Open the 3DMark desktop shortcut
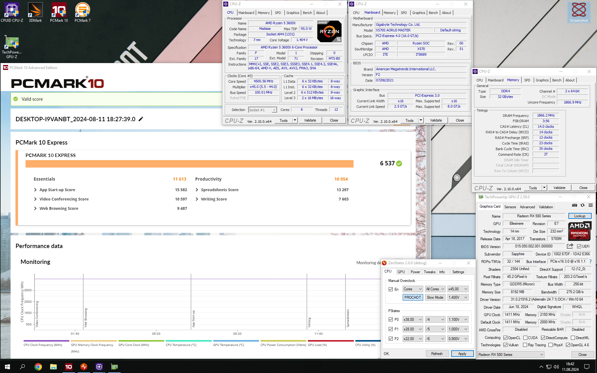This screenshot has height=373, width=597. (35, 12)
